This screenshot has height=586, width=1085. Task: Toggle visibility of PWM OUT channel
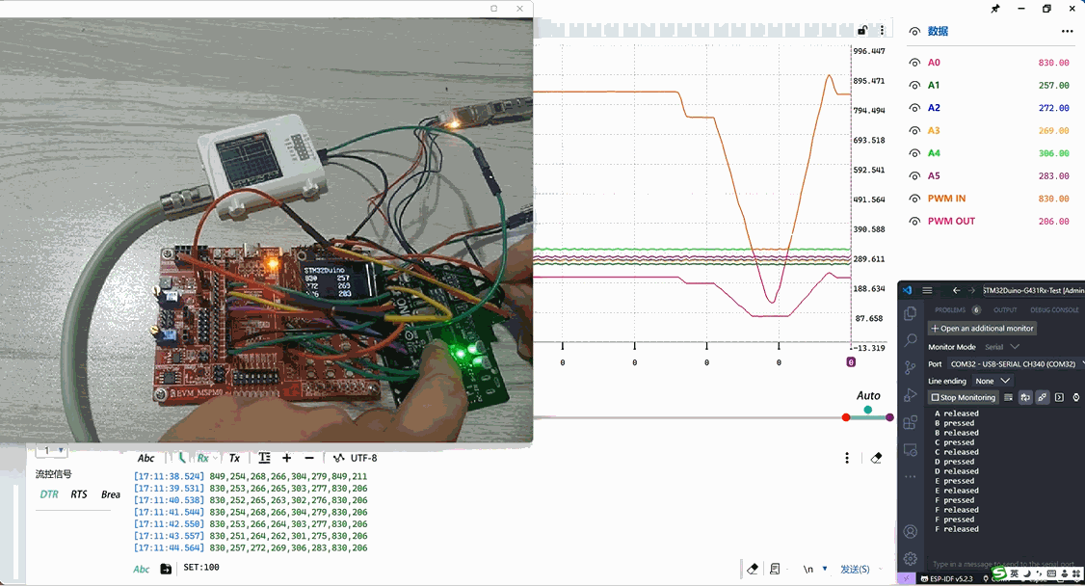[914, 222]
